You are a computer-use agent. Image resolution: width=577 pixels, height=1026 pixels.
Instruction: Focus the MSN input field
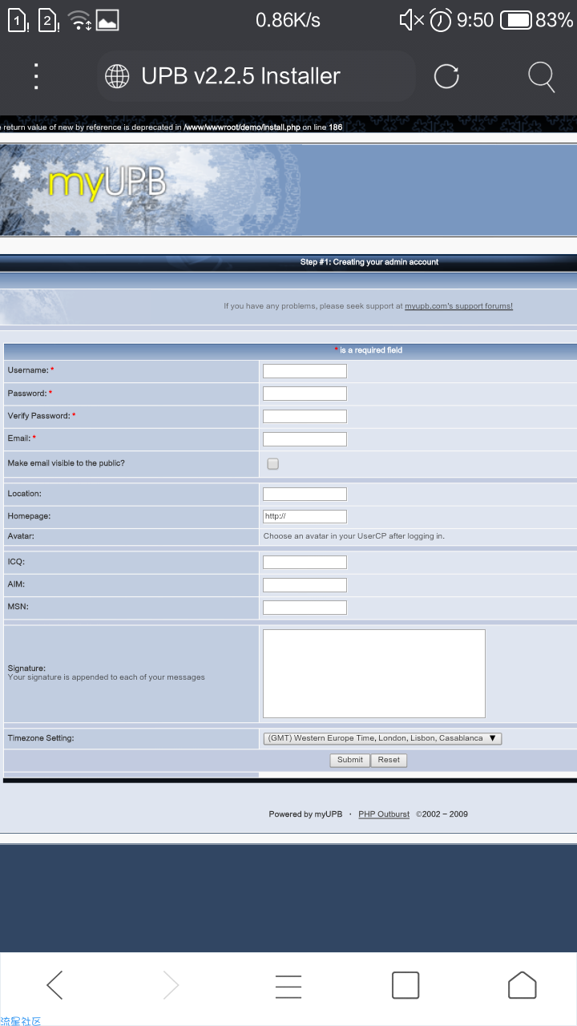(x=305, y=608)
